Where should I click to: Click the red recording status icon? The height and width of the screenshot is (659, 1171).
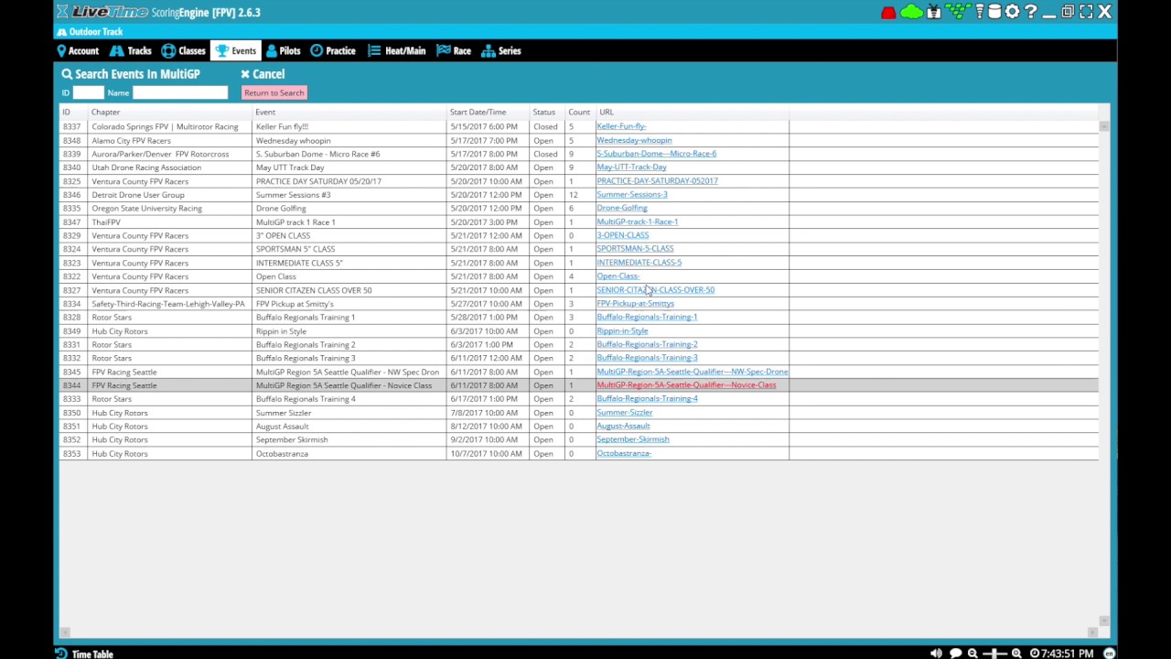pyautogui.click(x=888, y=13)
